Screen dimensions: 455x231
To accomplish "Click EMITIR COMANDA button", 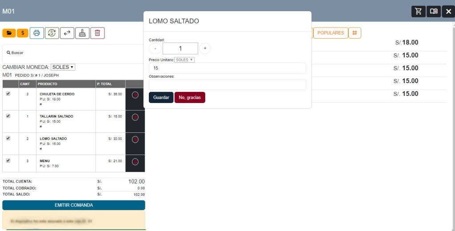I will [x=74, y=205].
